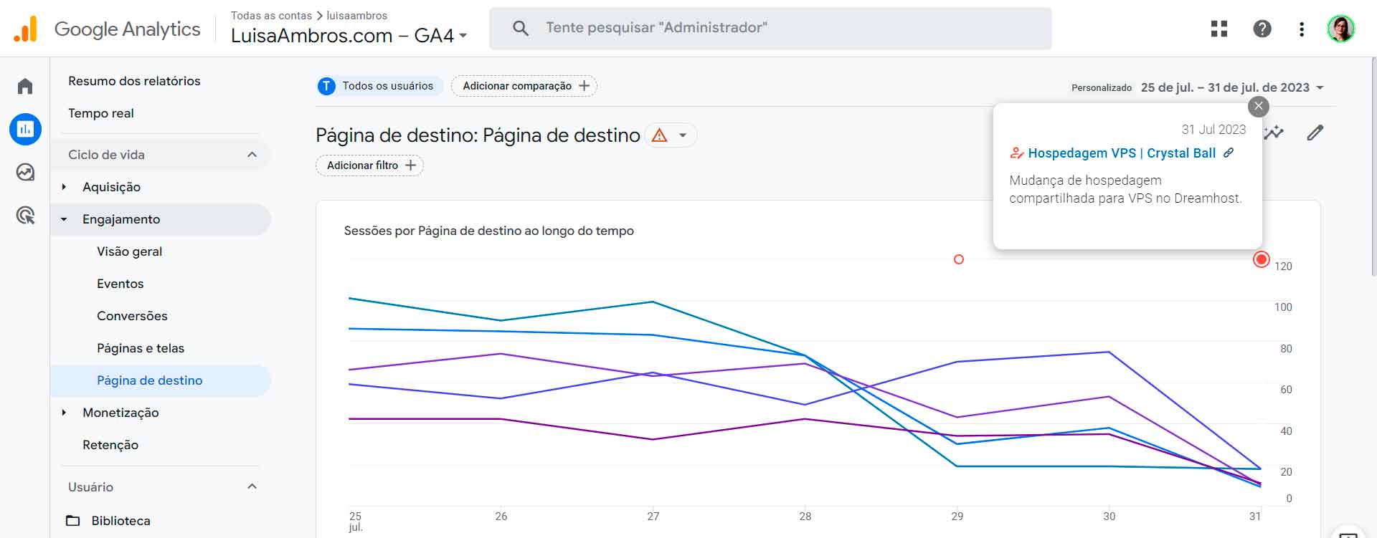Open the Explore icon in the sidebar
Viewport: 1377px width, 538px height.
24,172
